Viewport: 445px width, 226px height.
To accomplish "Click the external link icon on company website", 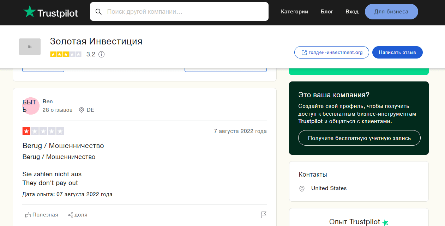I will (304, 52).
